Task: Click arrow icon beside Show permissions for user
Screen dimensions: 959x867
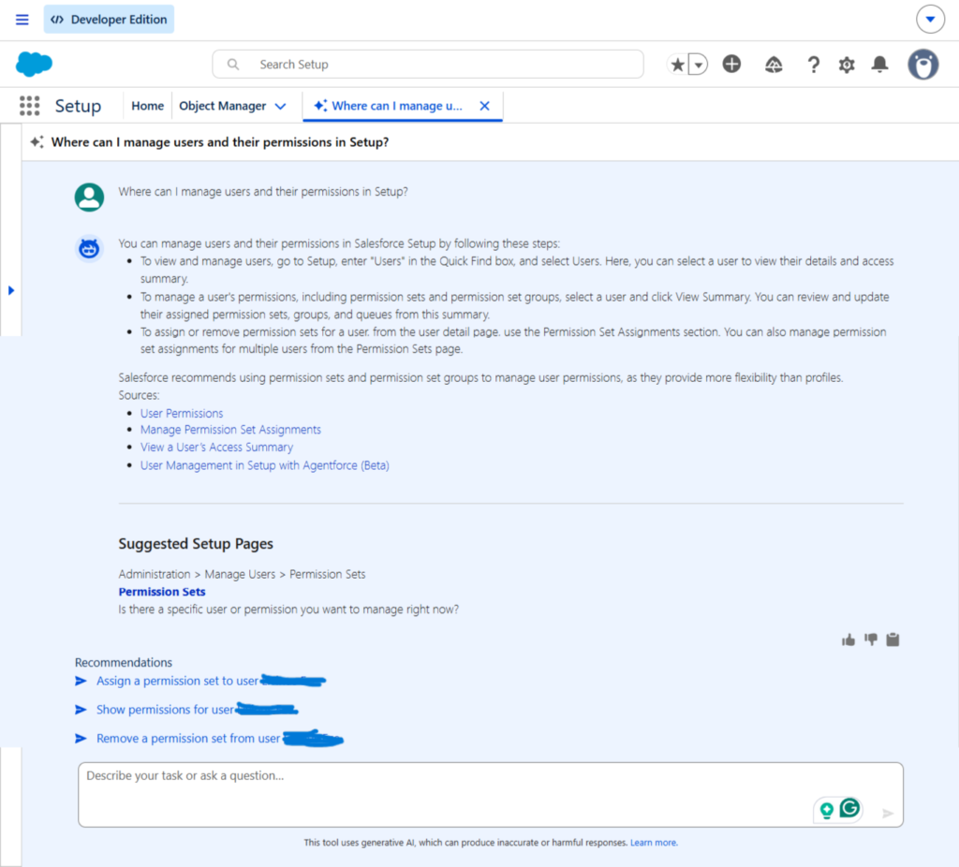Action: (x=81, y=710)
